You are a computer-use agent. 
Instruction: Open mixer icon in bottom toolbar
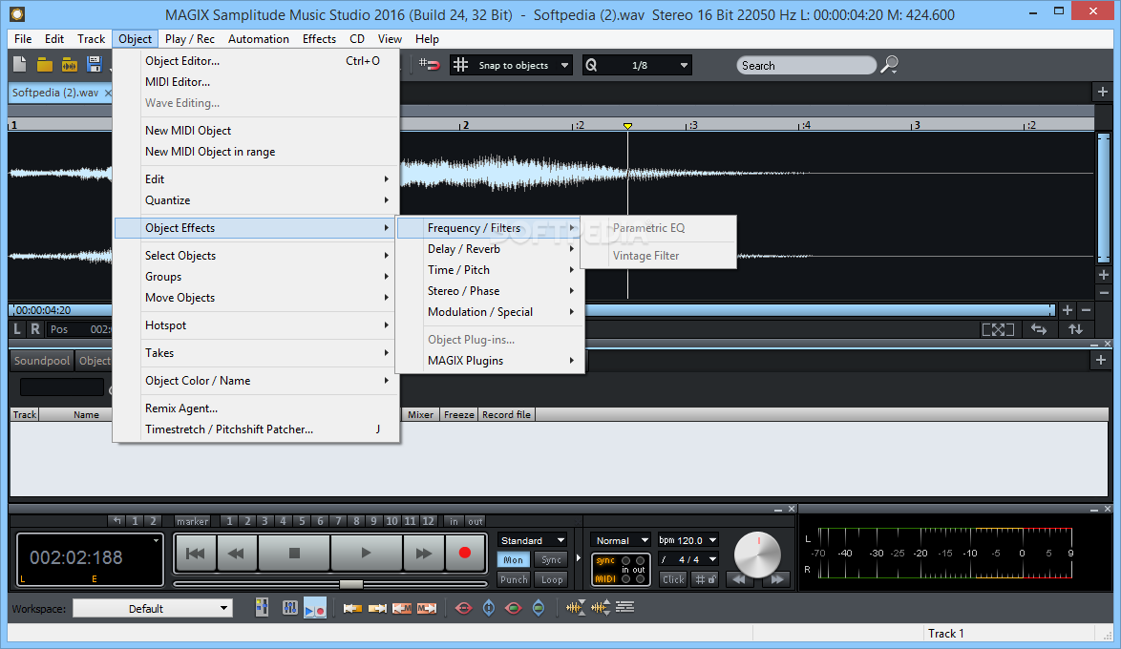(x=289, y=608)
